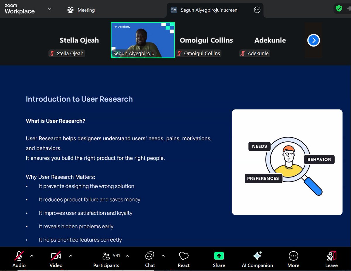Click muted mic icon beside Adekunle label

click(243, 53)
